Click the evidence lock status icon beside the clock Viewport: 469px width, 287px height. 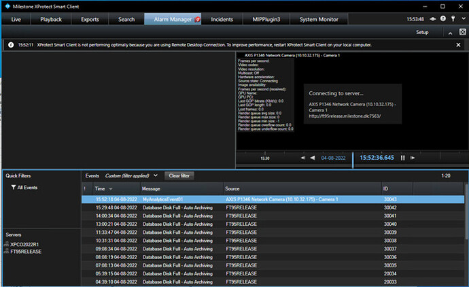pyautogui.click(x=433, y=19)
